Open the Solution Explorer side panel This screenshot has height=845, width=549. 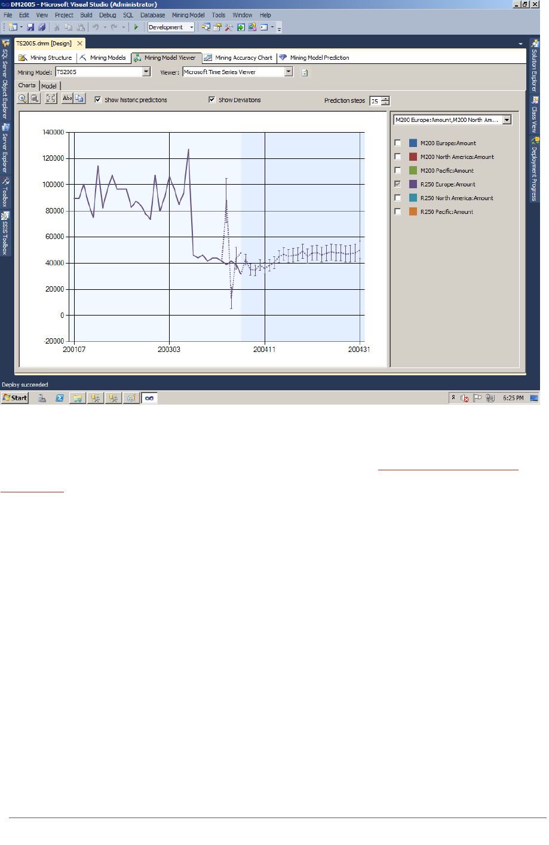(535, 66)
